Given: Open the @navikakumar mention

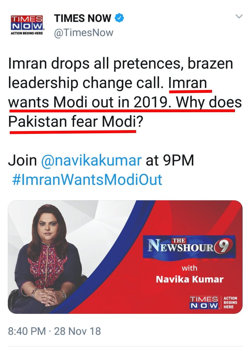Looking at the screenshot, I should pyautogui.click(x=91, y=161).
